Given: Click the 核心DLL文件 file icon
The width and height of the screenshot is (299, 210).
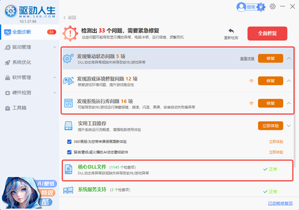Looking at the screenshot, I should click(x=68, y=170).
